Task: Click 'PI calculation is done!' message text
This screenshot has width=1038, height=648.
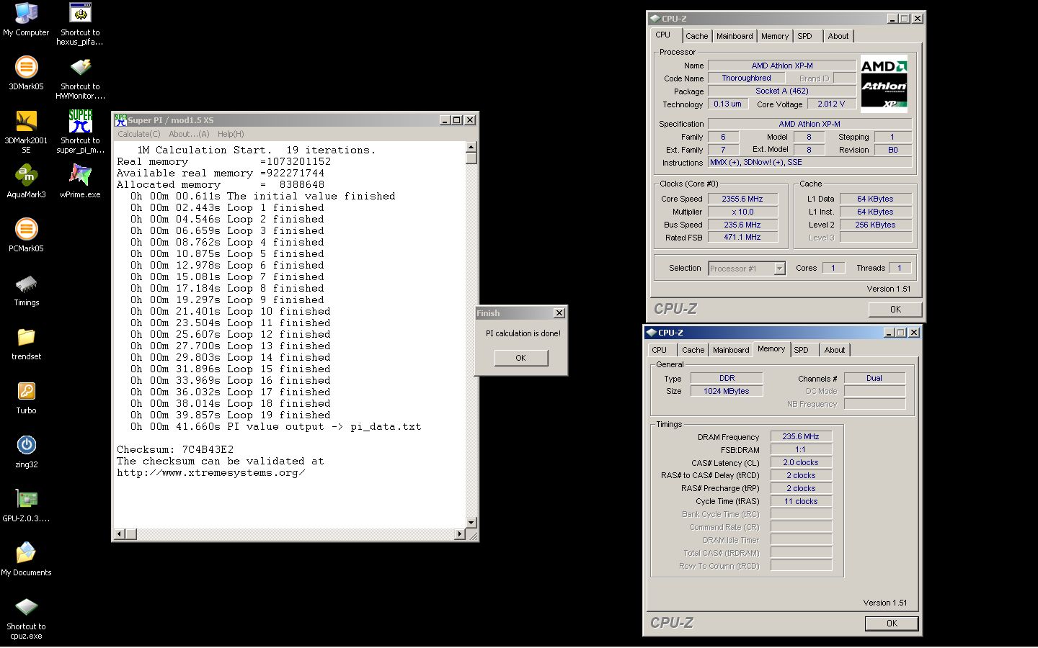Action: [x=523, y=333]
